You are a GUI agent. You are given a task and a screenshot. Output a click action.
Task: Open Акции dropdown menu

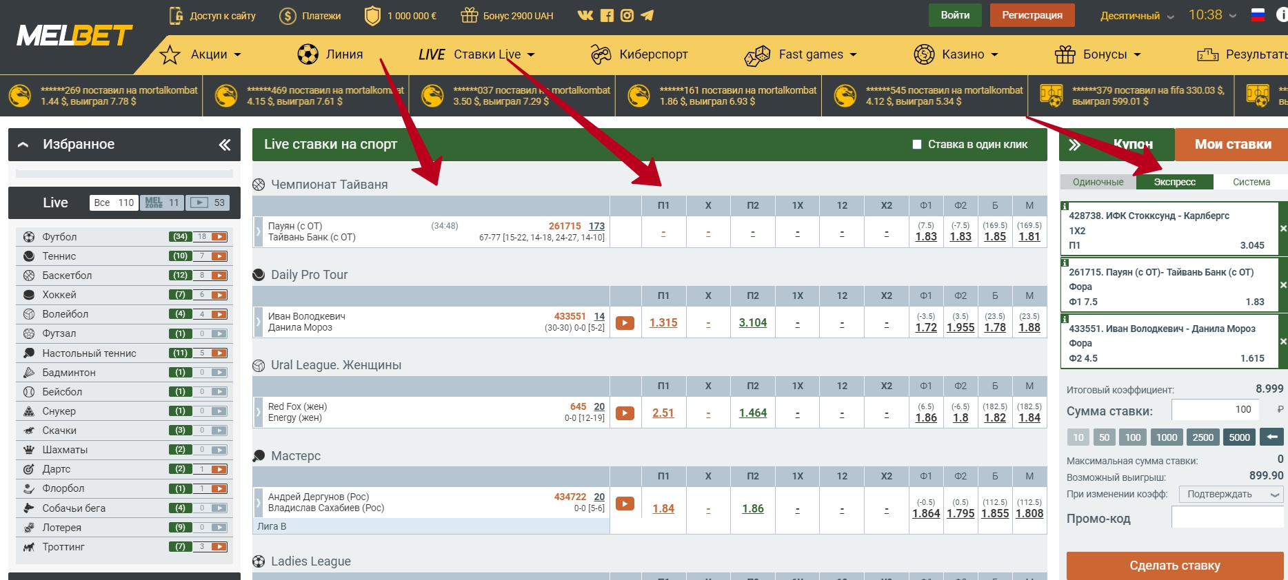coord(200,54)
